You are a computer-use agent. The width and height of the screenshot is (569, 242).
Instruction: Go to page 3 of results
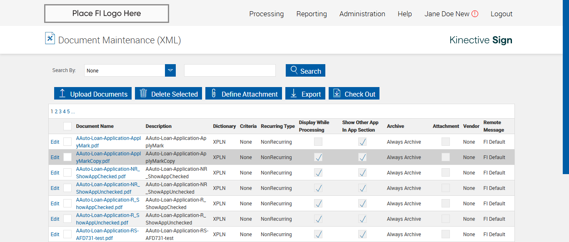pos(60,112)
